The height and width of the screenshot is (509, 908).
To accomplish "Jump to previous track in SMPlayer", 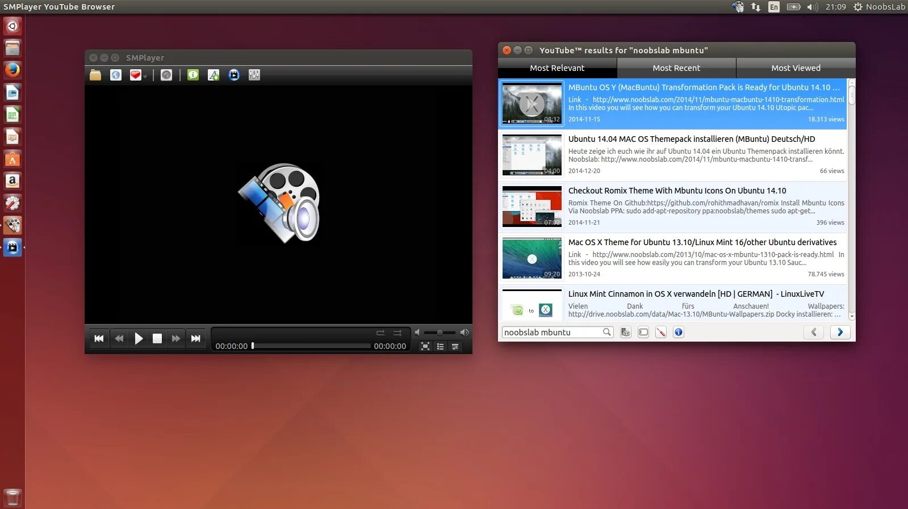I will 99,339.
